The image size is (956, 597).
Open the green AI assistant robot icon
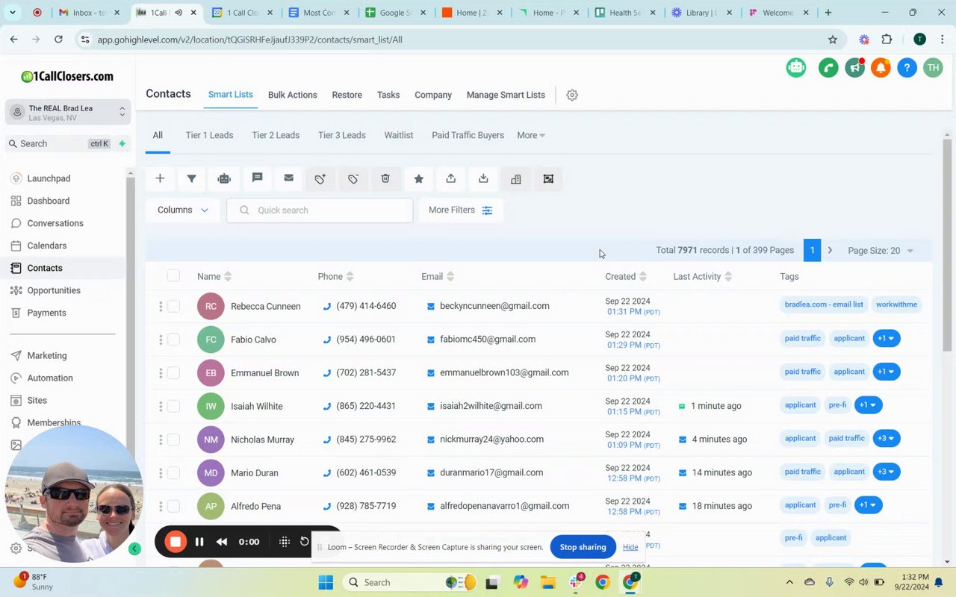[796, 68]
